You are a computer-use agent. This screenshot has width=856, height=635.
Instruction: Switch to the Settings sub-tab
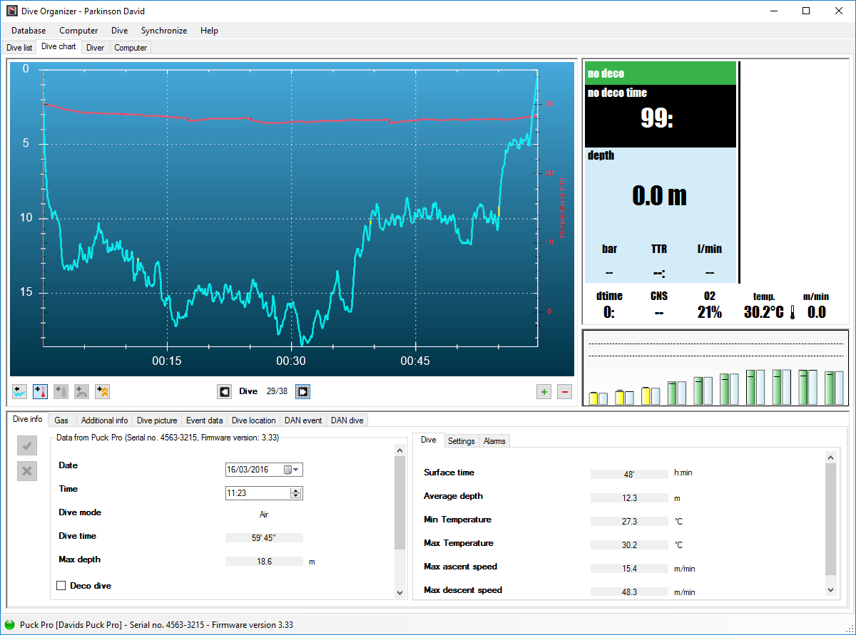coord(461,441)
